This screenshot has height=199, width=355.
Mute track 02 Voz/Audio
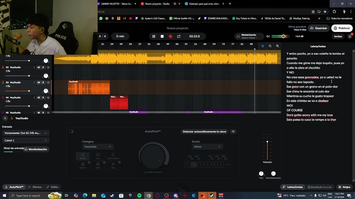(39, 67)
